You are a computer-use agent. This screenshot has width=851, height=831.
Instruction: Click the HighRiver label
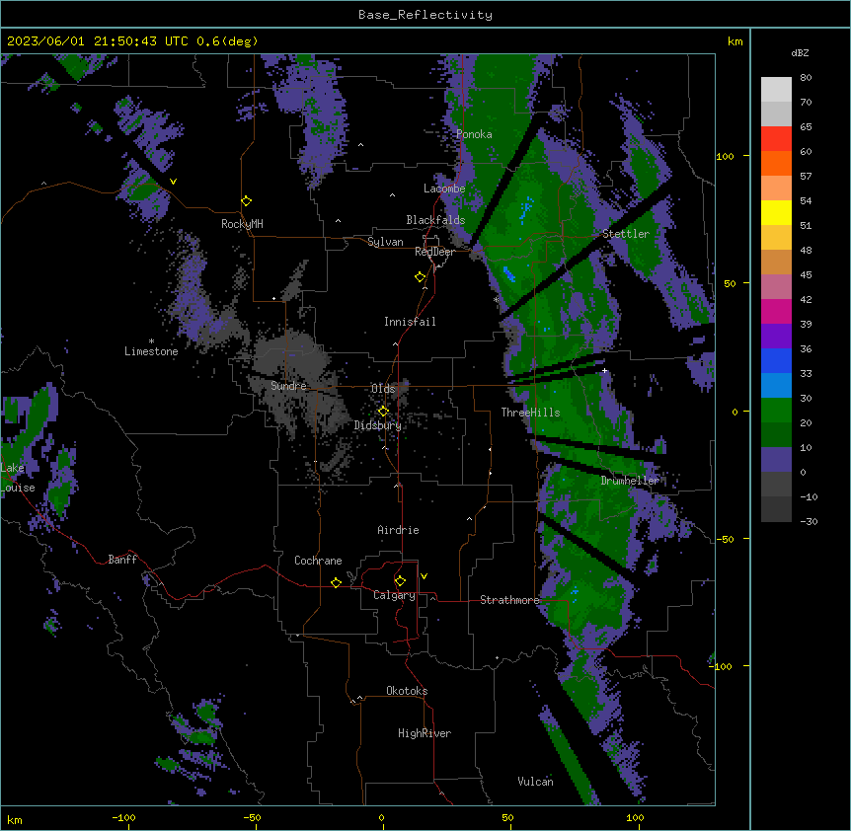pos(425,734)
